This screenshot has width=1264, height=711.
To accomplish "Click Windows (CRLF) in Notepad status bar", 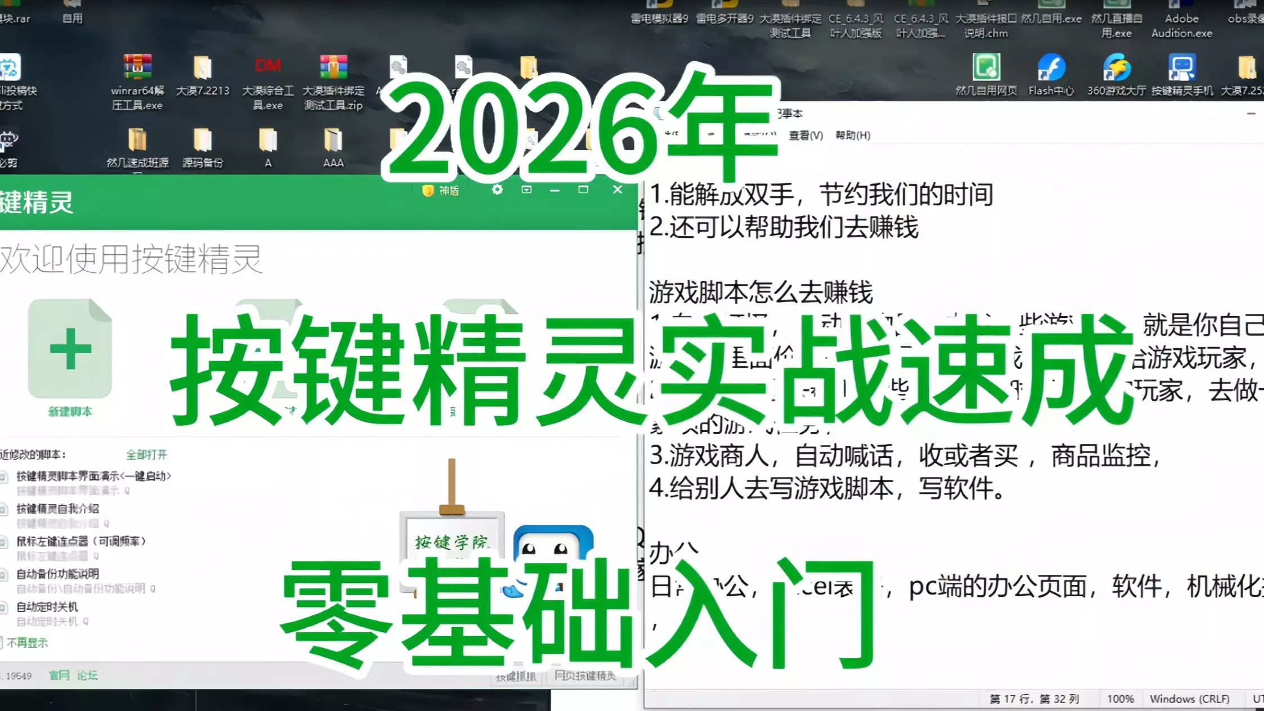I will click(x=1189, y=699).
